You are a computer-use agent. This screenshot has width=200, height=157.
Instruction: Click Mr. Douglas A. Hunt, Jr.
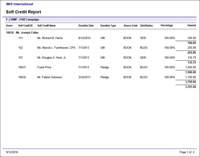click(x=52, y=57)
